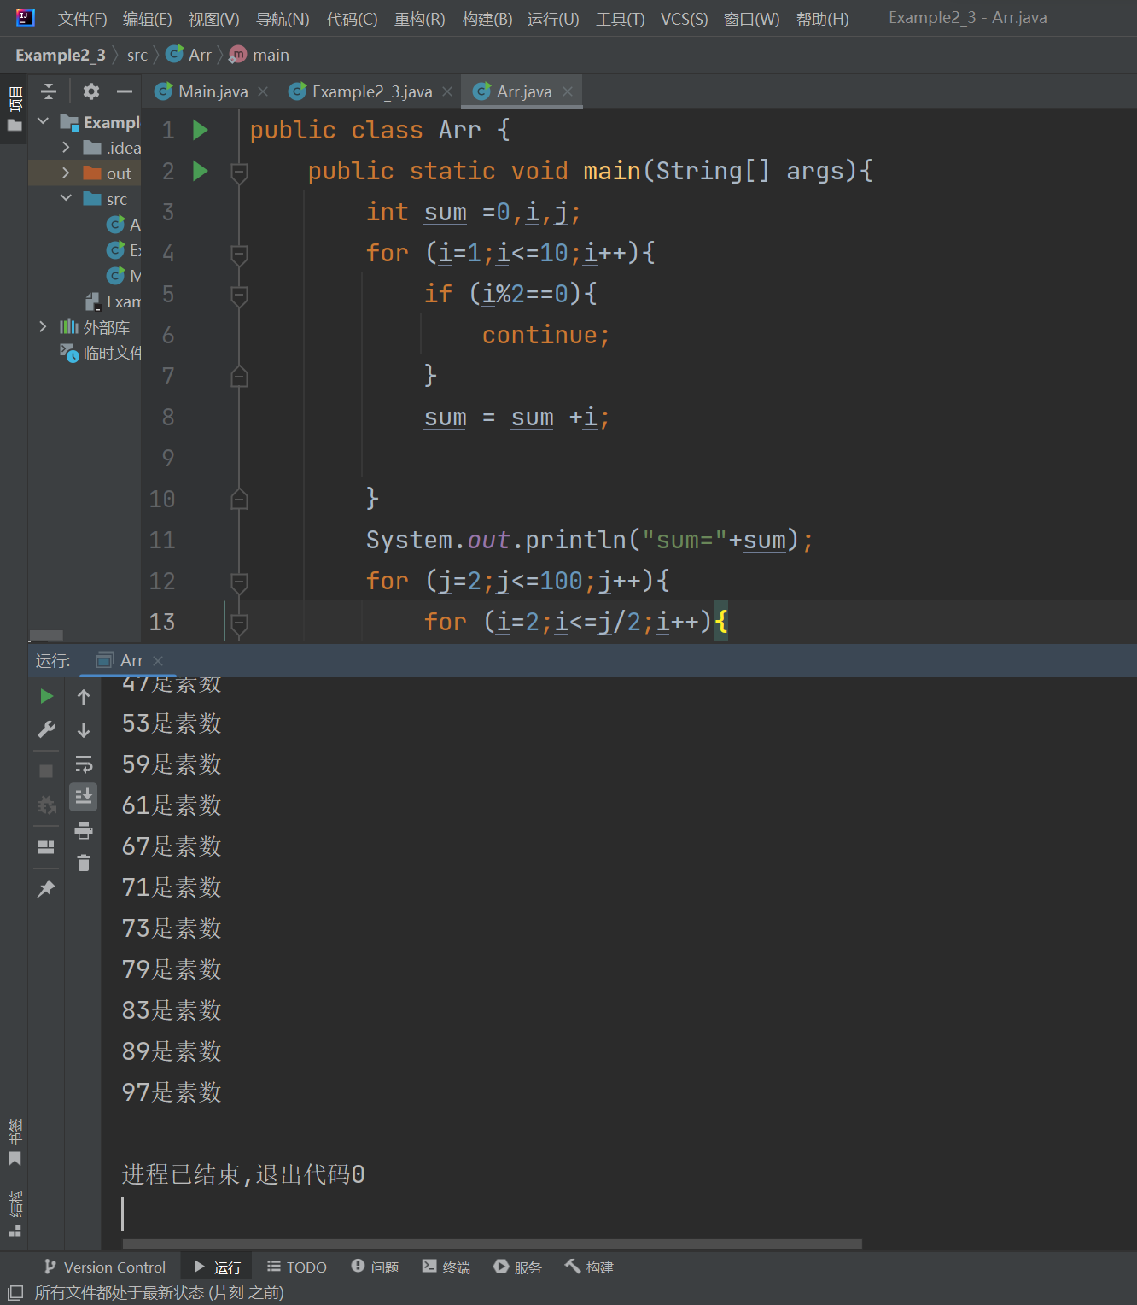
Task: Toggle soft-wrap in the console
Action: click(x=84, y=764)
